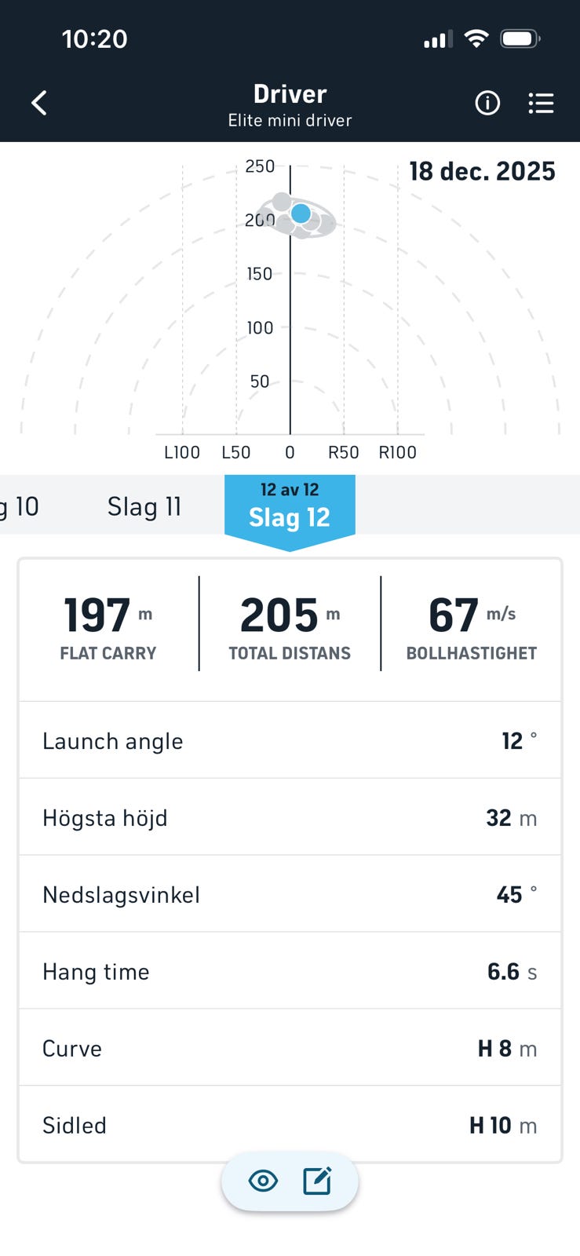Tap the Bollhastighet 67 m/s stat

pyautogui.click(x=471, y=626)
